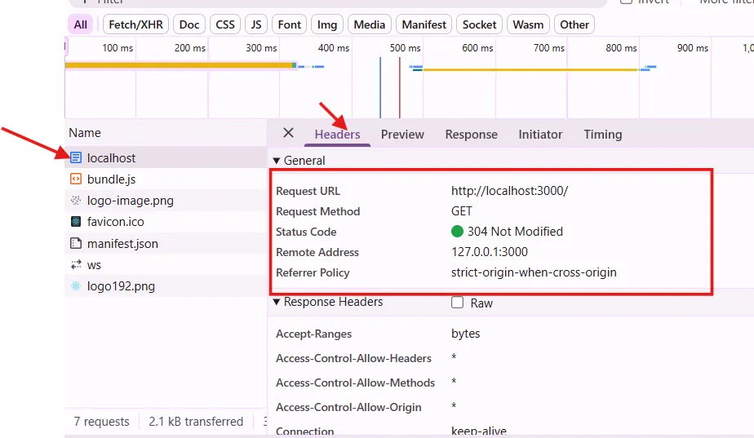754x438 pixels.
Task: Toggle the Invert filter checkbox
Action: 626,2
